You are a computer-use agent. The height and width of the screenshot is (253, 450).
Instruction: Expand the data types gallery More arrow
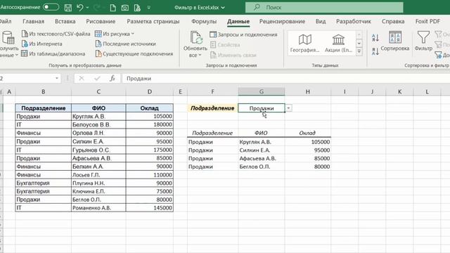point(359,52)
